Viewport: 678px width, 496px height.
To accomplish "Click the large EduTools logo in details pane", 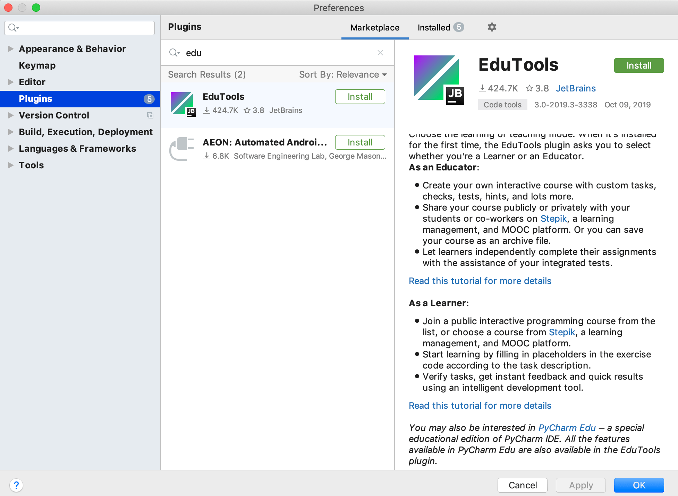I will (439, 80).
